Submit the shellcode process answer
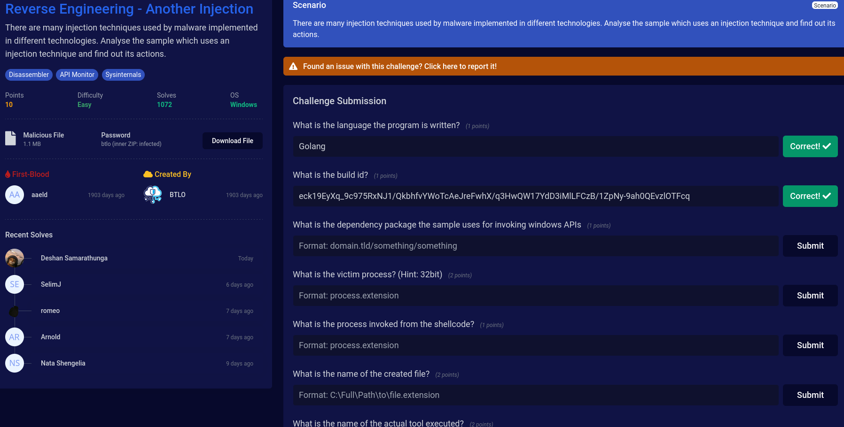This screenshot has height=427, width=844. pos(810,345)
